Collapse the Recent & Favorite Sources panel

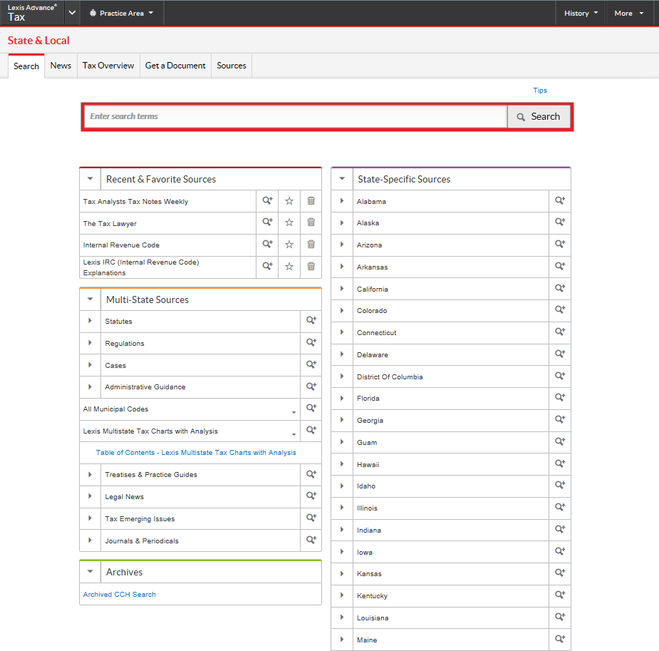(90, 179)
